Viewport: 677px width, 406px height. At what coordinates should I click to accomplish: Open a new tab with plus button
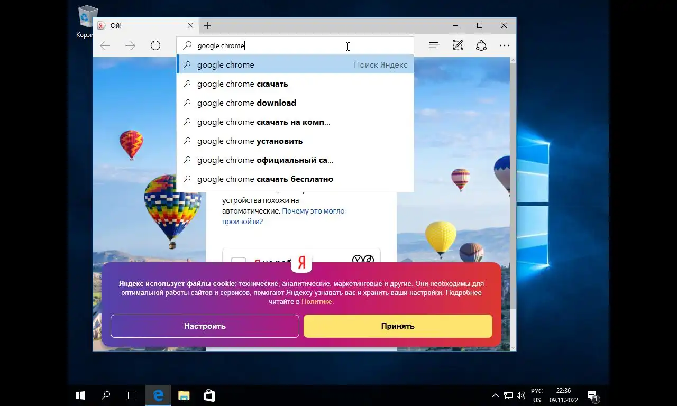click(x=207, y=25)
